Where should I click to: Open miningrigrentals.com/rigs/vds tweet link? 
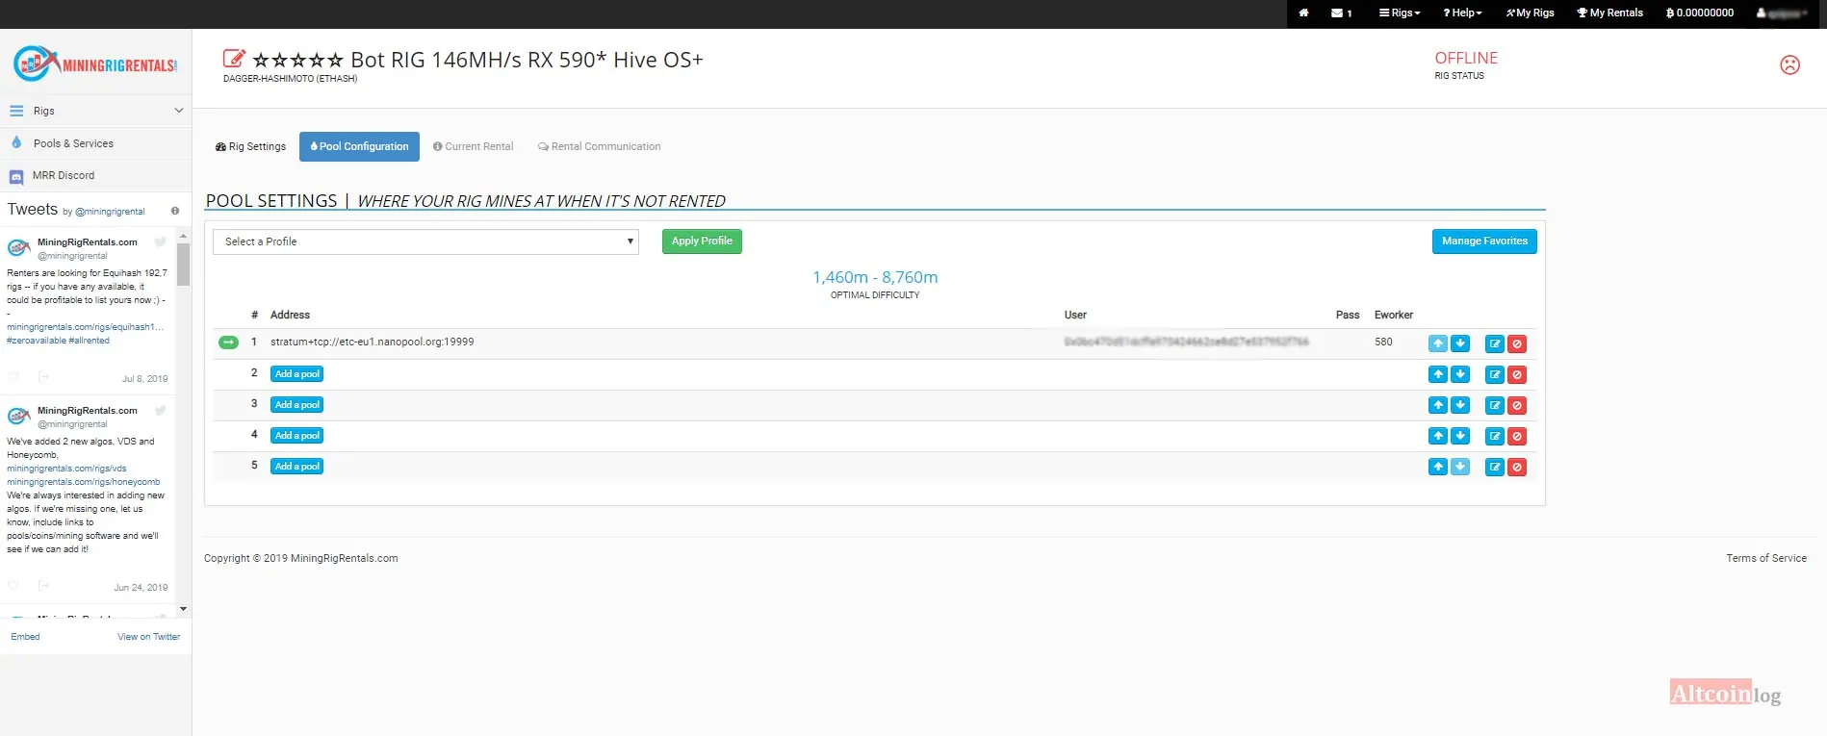pyautogui.click(x=66, y=469)
